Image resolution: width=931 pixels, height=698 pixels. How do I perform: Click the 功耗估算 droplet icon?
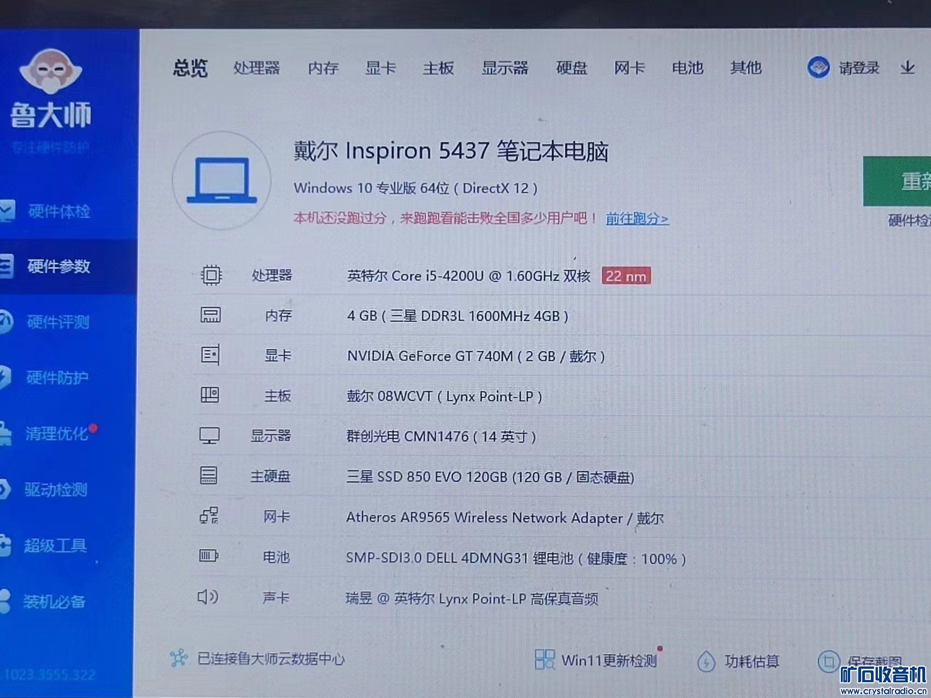coord(706,661)
